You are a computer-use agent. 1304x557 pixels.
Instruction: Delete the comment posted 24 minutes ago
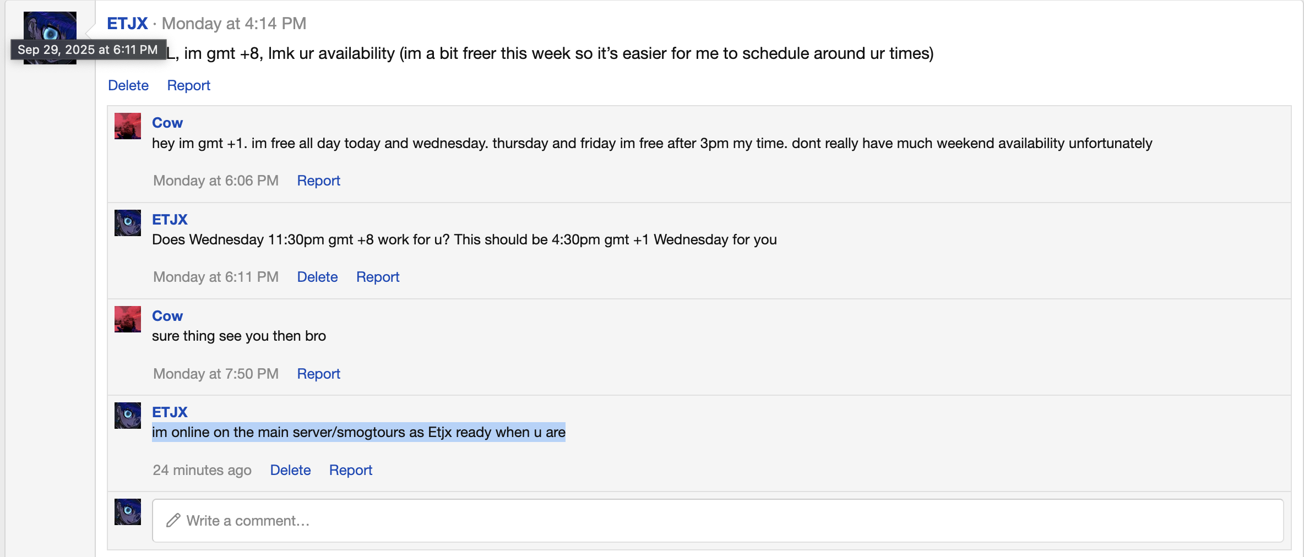click(x=290, y=470)
